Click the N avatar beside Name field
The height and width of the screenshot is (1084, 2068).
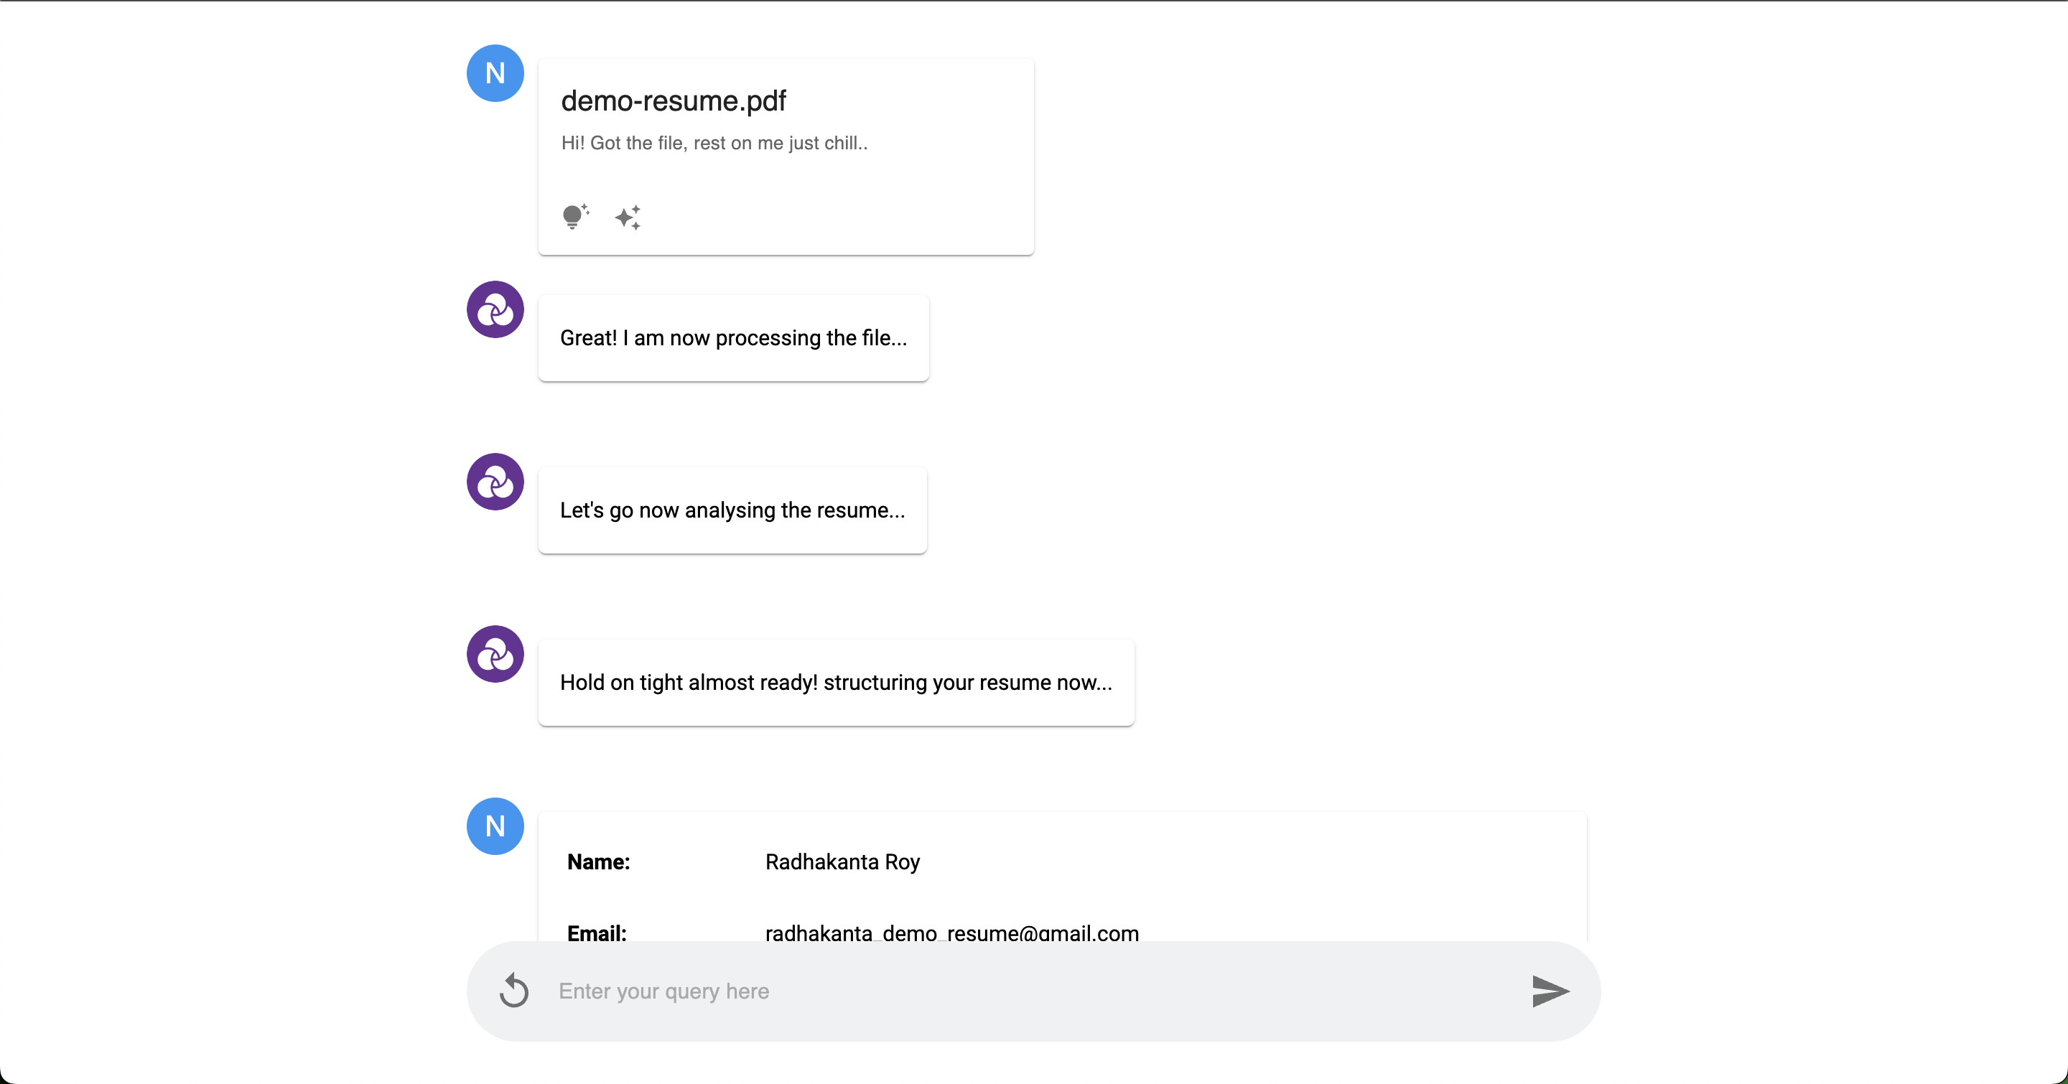[495, 826]
